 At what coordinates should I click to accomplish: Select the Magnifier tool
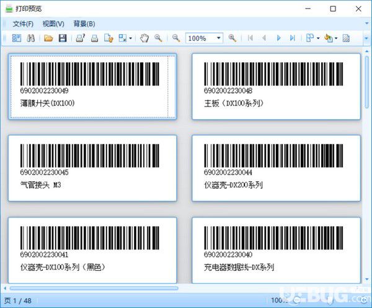158,38
